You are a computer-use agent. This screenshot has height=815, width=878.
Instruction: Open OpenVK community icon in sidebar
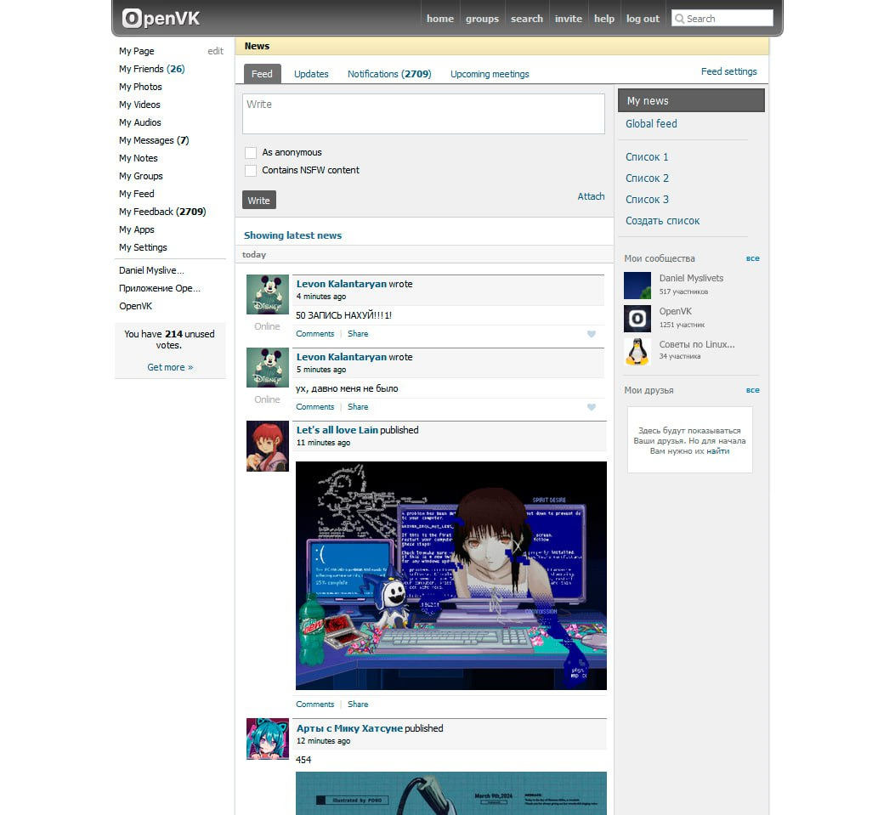637,319
